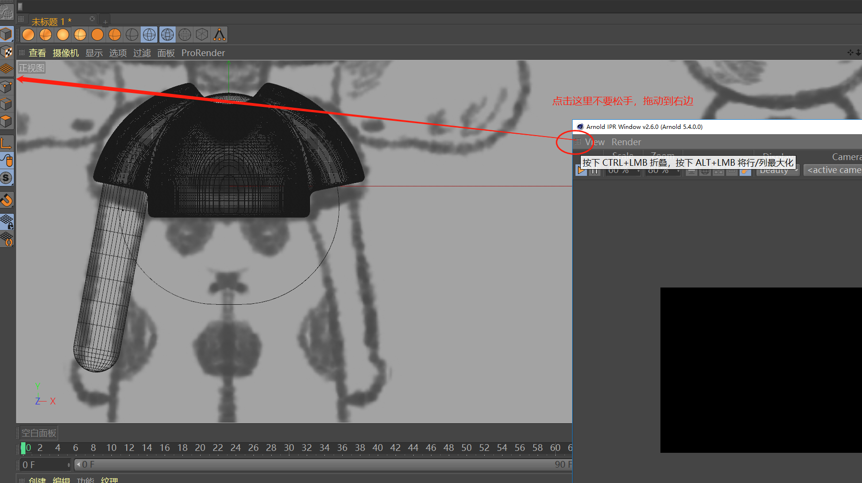Open the 纹理 menu in material panel
862x483 pixels.
109,480
